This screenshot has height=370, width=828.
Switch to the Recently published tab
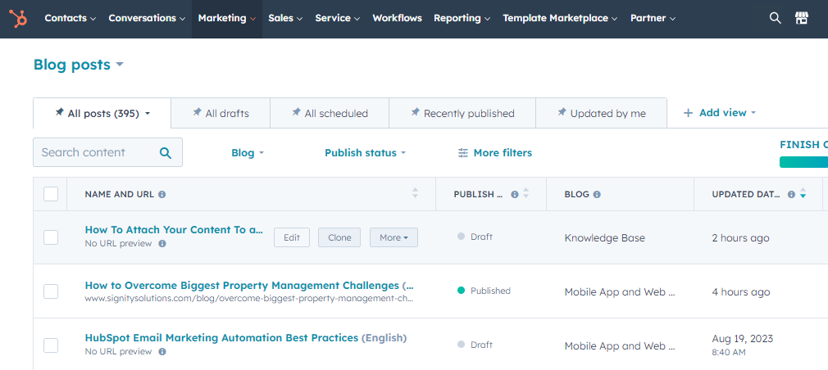click(x=462, y=113)
